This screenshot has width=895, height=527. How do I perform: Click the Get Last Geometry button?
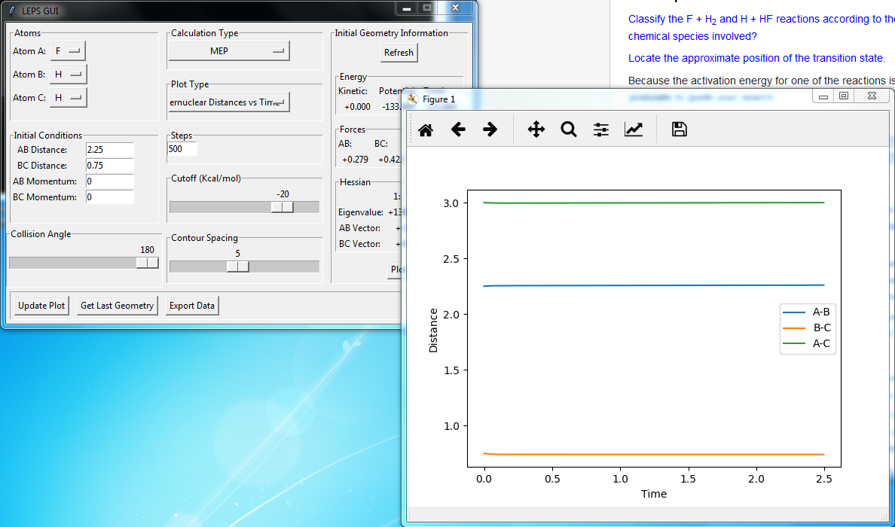pos(117,306)
